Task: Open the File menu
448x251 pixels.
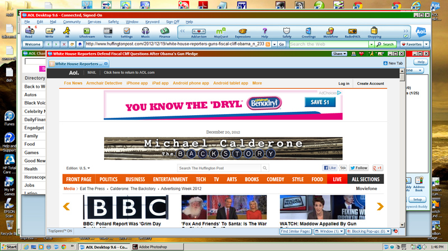Action: (27, 22)
